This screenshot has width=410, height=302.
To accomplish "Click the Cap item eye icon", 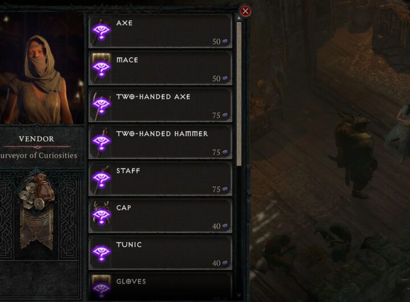I will click(101, 215).
